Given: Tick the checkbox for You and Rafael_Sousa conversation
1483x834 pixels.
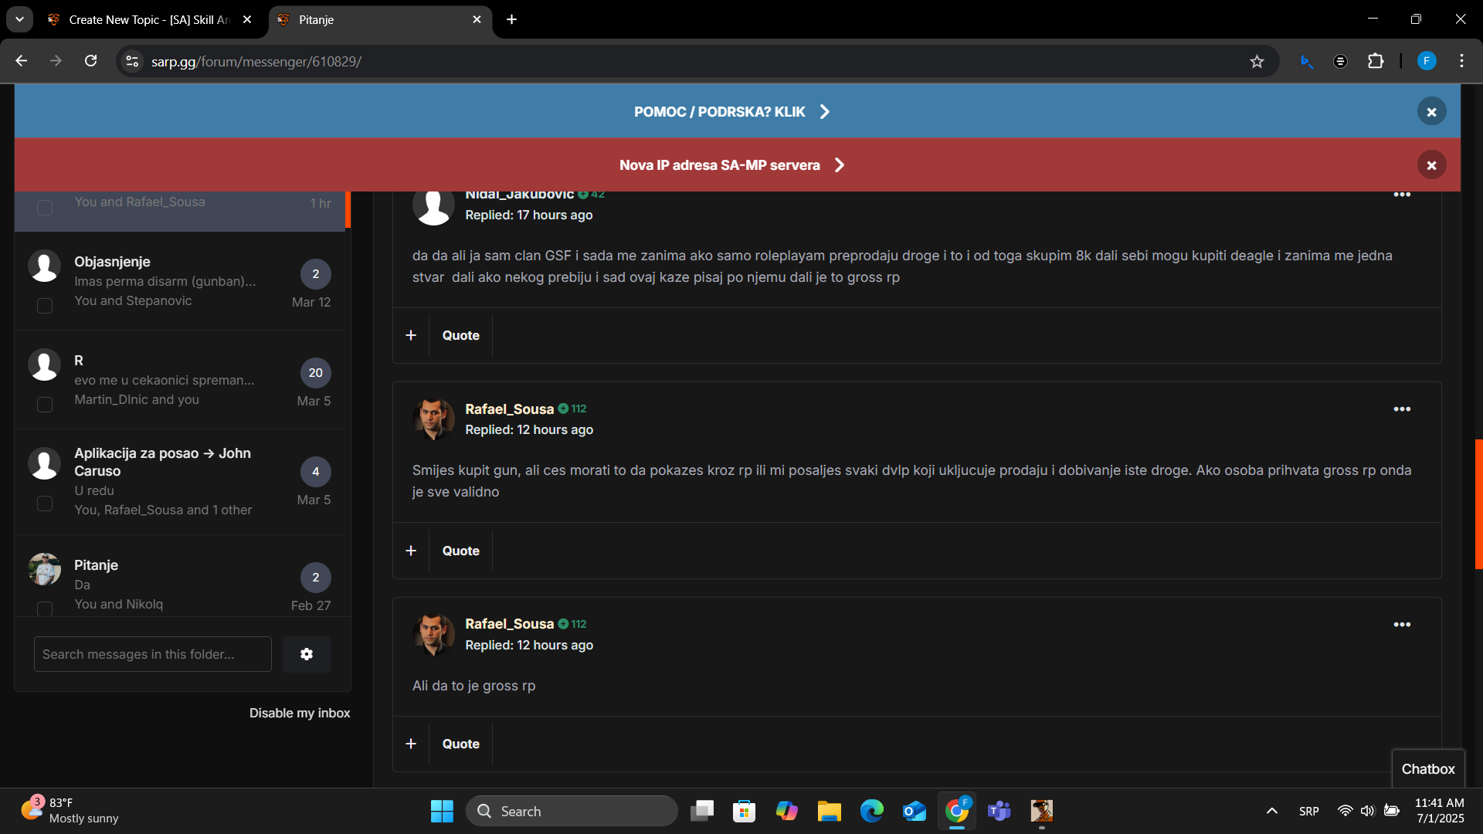Looking at the screenshot, I should point(45,208).
